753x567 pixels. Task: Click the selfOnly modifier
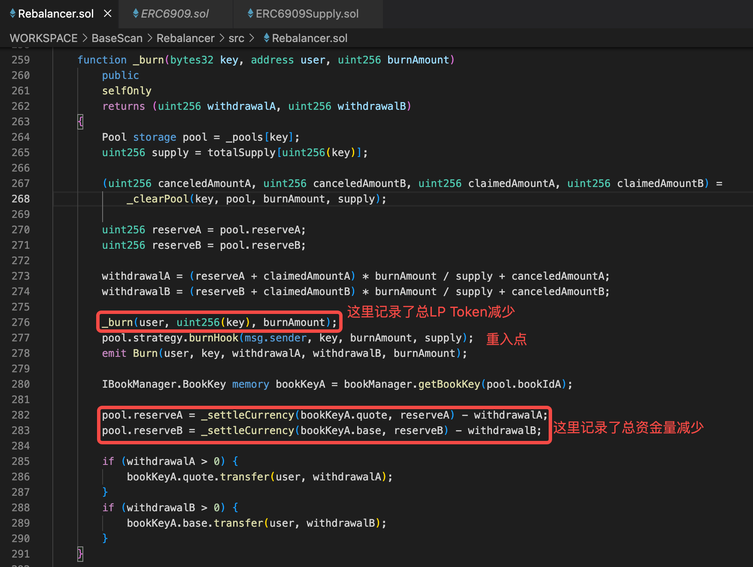tap(127, 91)
